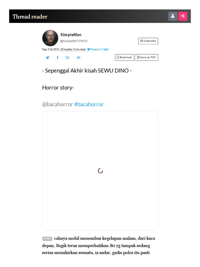Click the SimpleMan author name
The height and width of the screenshot is (267, 200).
point(71,35)
